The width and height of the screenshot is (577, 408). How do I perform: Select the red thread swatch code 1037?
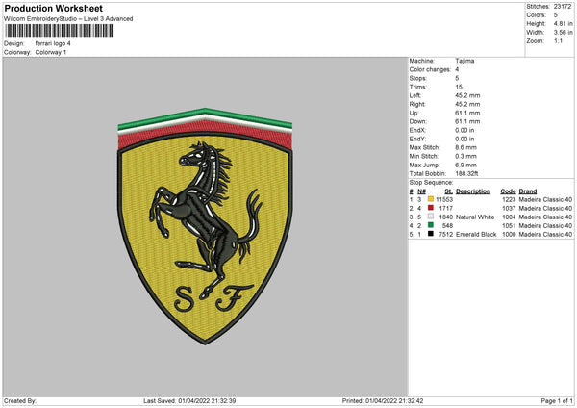click(431, 208)
